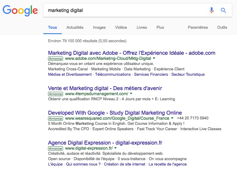Image resolution: width=237 pixels, height=173 pixels.
Task: Open Vente et Marketing digital ad title
Action: (x=105, y=88)
